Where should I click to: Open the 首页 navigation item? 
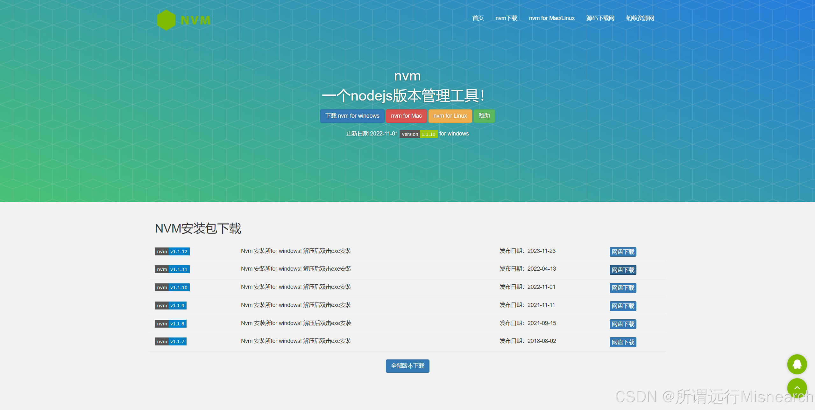coord(478,18)
